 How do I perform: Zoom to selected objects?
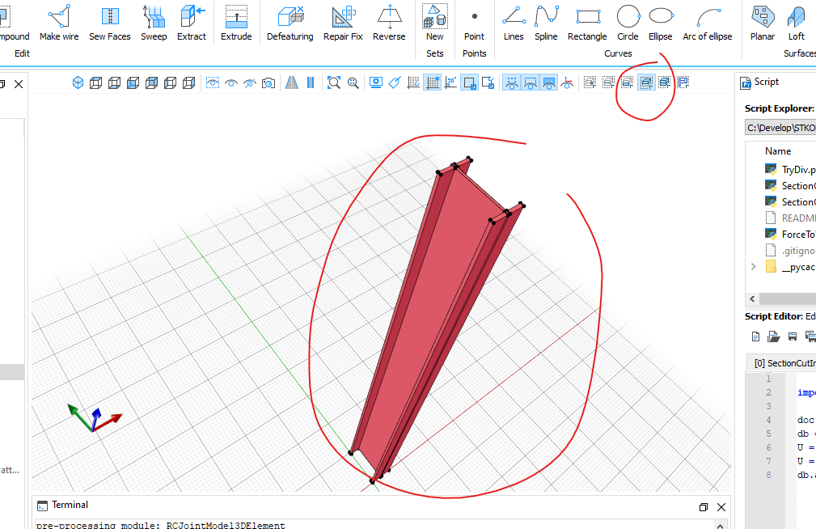[353, 83]
